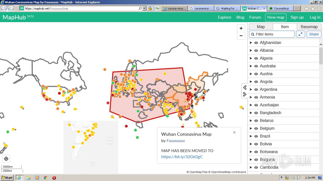This screenshot has height=181, width=323.
Task: Click the volume speaker tray icon
Action: (x=293, y=178)
